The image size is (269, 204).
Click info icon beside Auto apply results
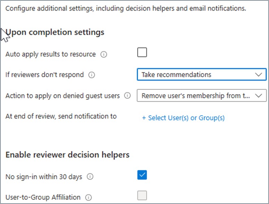point(103,55)
